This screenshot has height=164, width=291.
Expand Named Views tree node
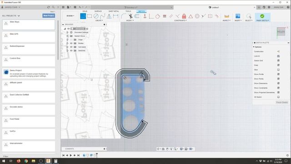(67, 36)
